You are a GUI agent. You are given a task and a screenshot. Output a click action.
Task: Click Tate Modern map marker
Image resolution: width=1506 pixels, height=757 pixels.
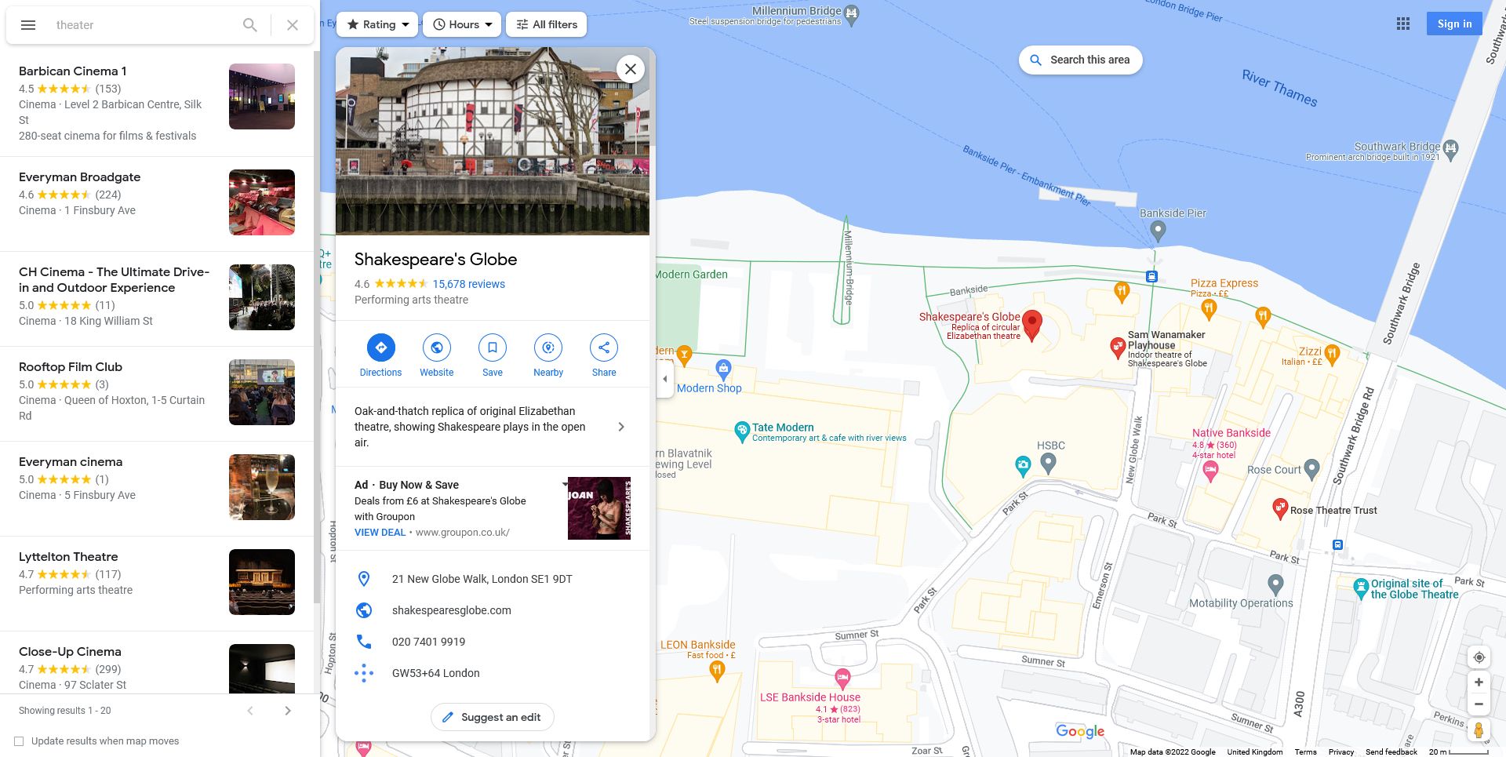tap(741, 431)
